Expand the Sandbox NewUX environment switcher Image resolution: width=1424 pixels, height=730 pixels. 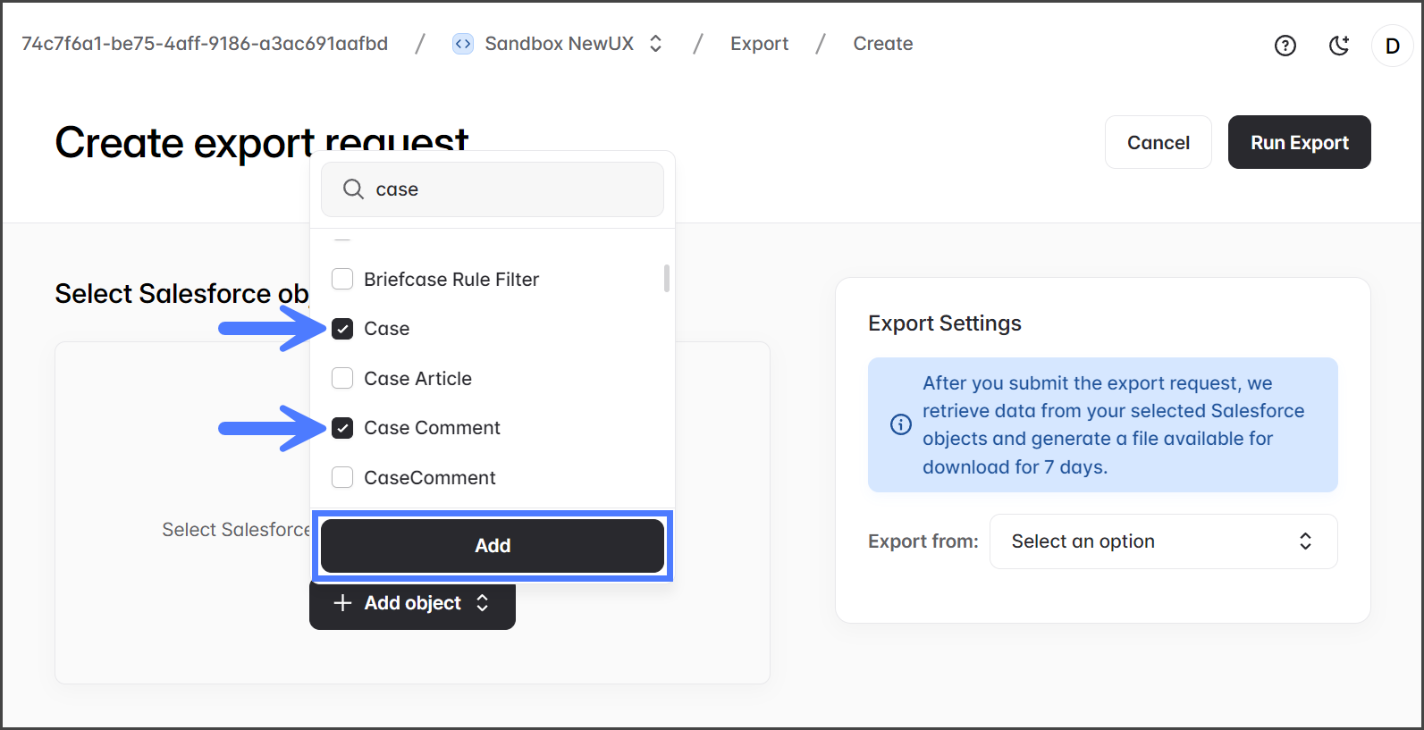pyautogui.click(x=655, y=44)
